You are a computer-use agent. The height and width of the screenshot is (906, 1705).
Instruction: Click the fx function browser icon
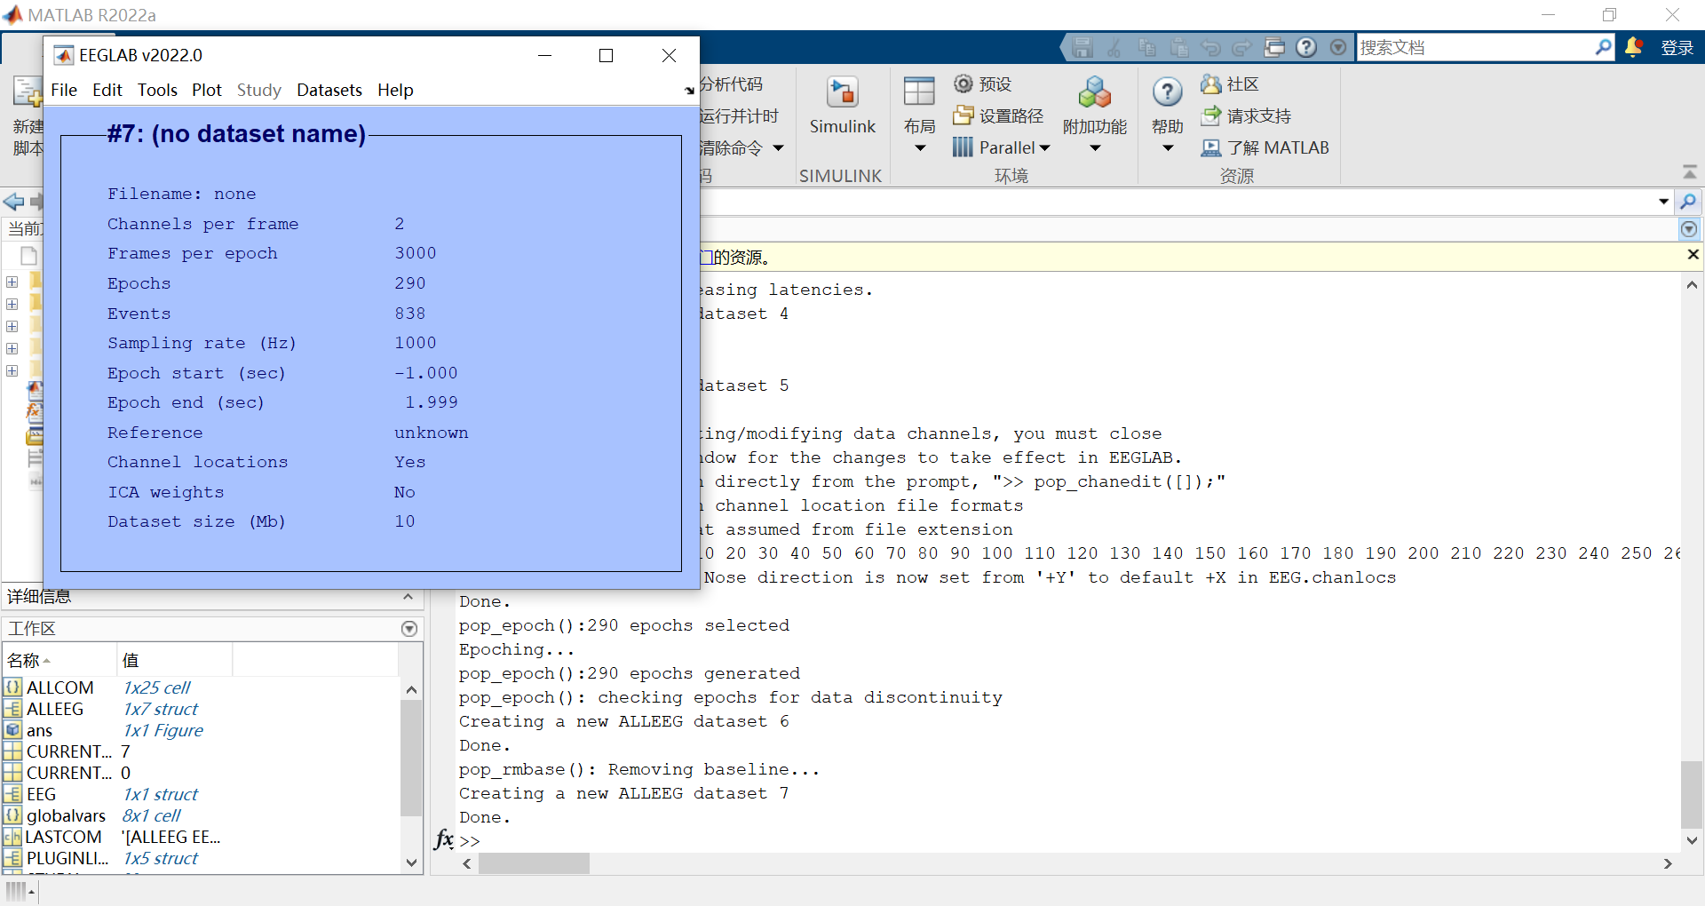(x=444, y=838)
